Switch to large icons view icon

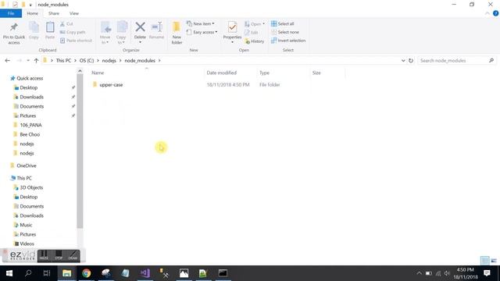click(x=494, y=261)
